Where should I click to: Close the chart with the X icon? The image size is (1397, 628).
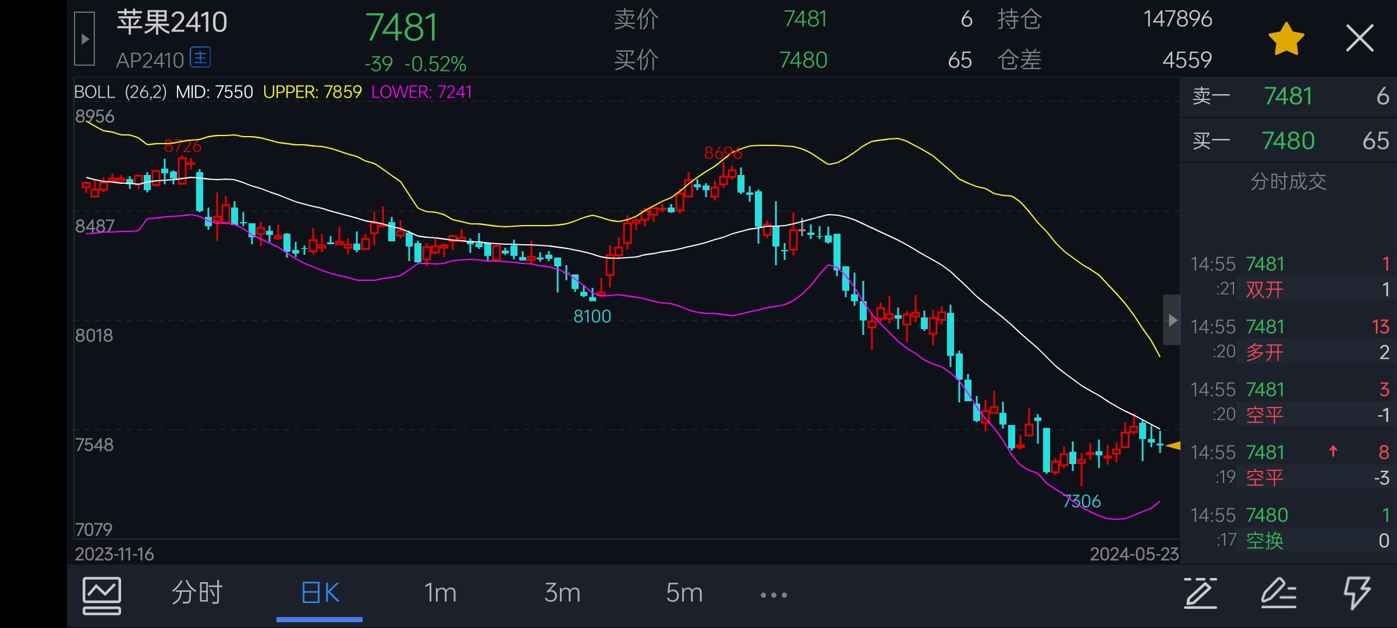coord(1360,38)
